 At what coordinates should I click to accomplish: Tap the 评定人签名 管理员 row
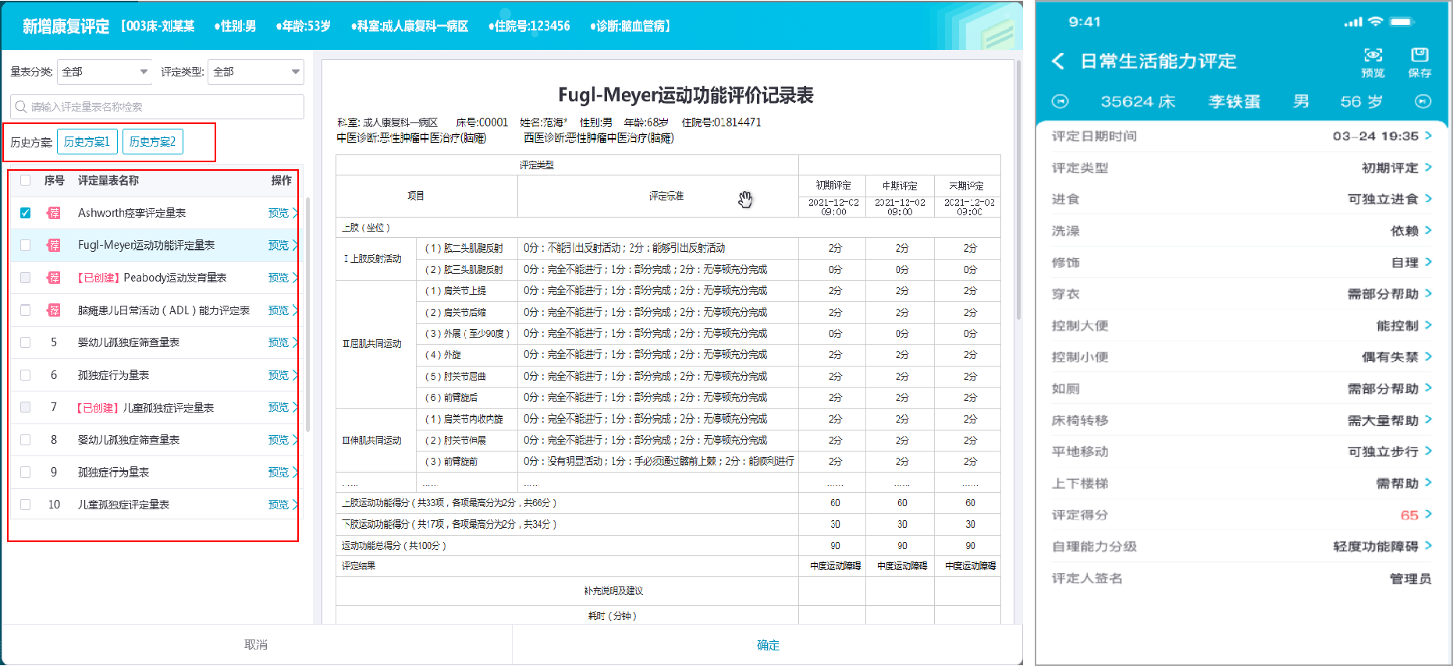[x=1242, y=579]
